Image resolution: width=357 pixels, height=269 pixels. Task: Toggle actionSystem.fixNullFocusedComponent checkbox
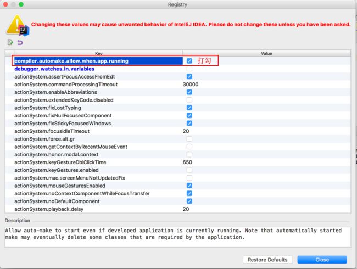(189, 115)
